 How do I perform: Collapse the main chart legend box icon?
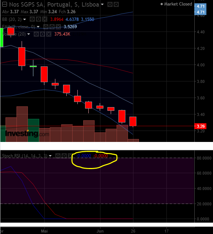4,4
